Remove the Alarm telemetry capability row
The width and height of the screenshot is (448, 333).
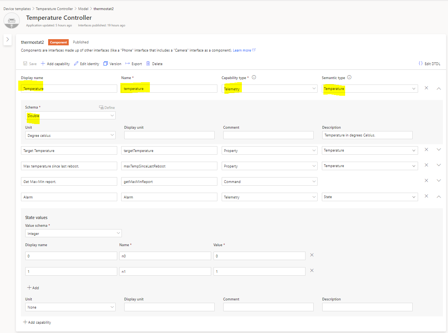pyautogui.click(x=426, y=196)
